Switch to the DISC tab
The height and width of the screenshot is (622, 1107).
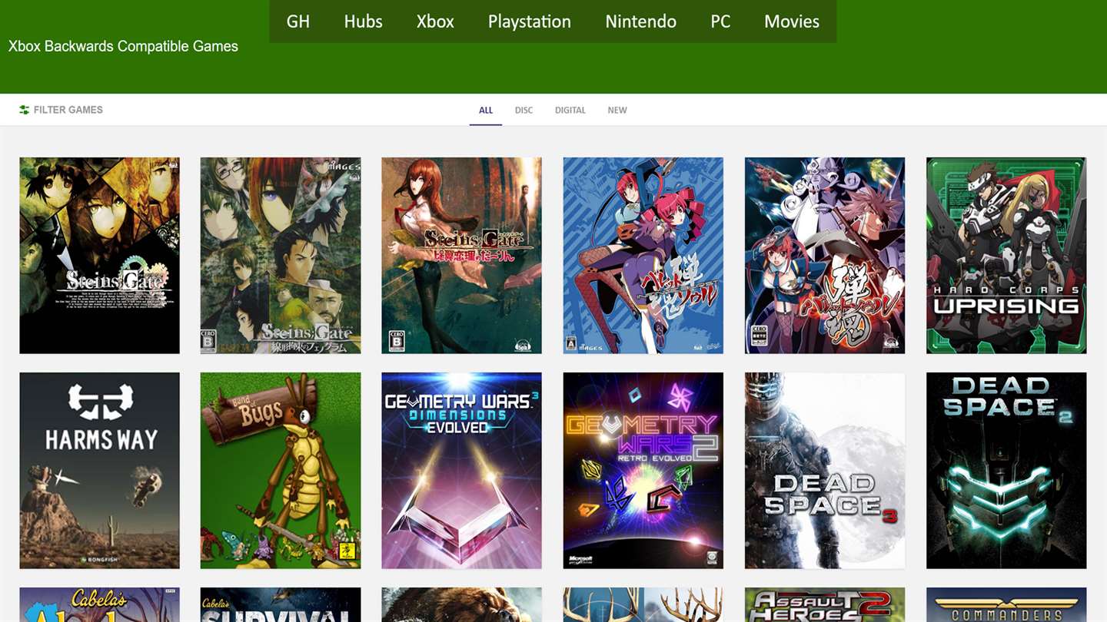coord(524,110)
